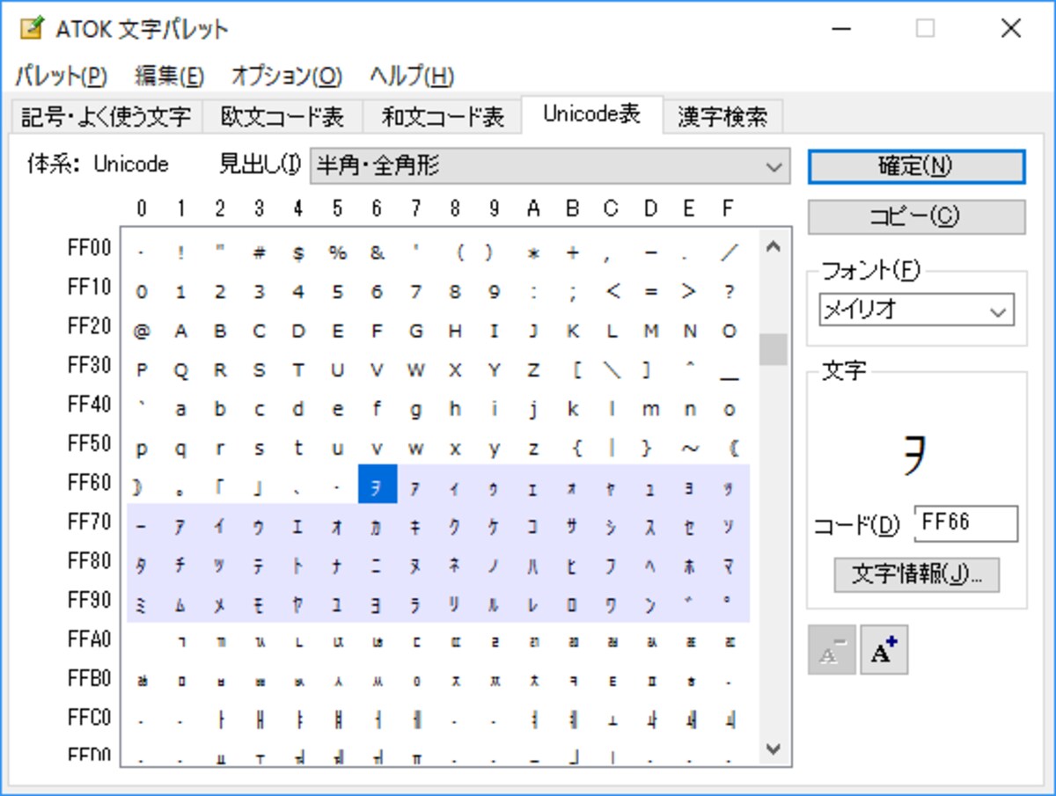Click the コピー(C) button

[x=916, y=217]
